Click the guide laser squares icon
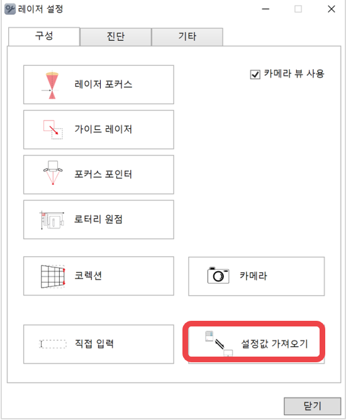 (53, 130)
